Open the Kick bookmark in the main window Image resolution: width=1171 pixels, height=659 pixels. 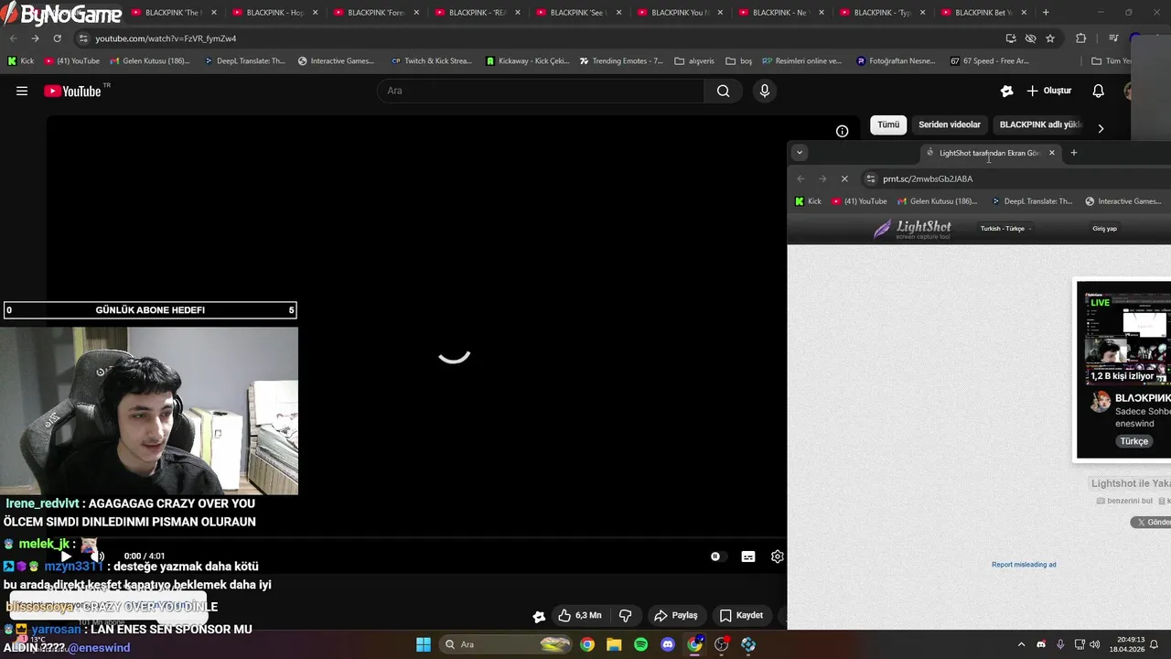[x=20, y=61]
